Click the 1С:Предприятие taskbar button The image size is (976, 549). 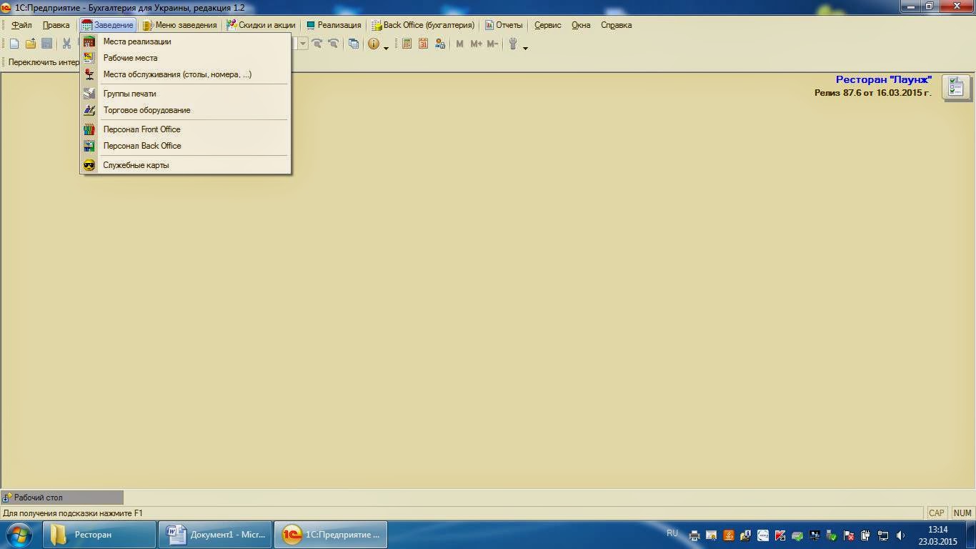(331, 535)
